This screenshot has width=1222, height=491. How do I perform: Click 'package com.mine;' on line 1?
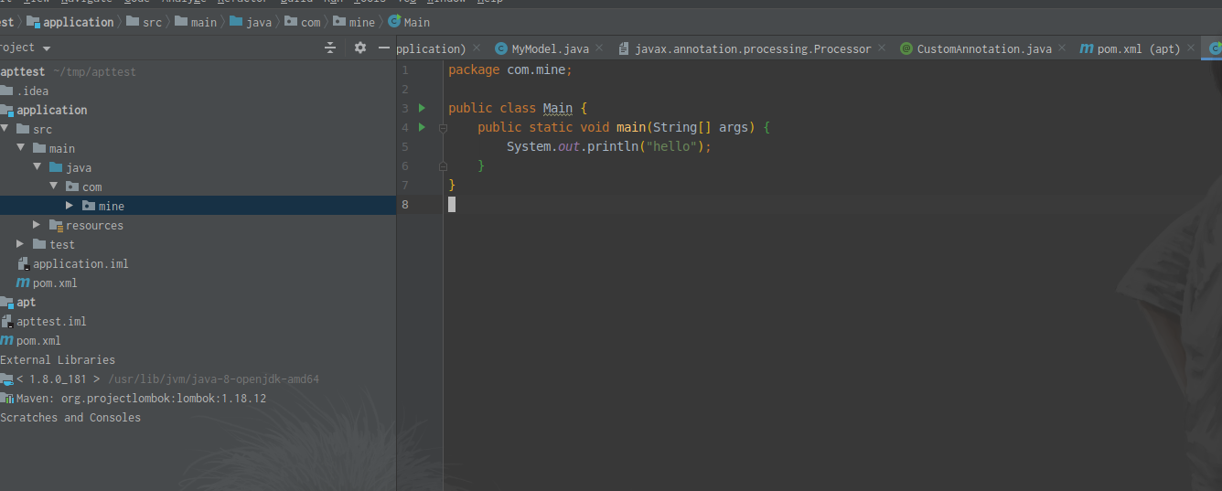click(x=510, y=69)
